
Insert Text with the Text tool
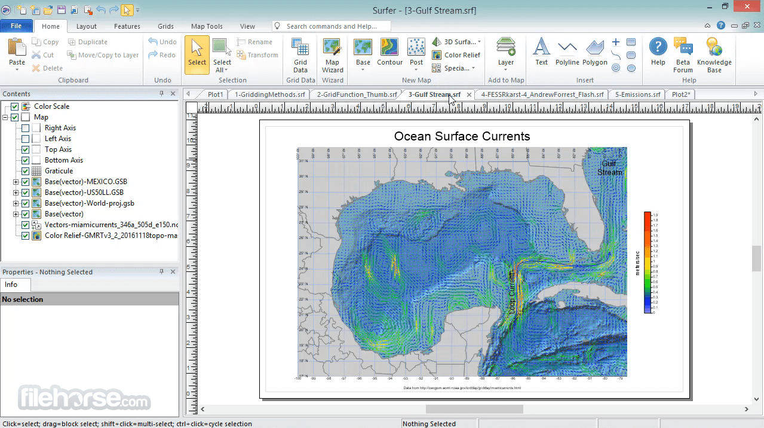[x=541, y=52]
